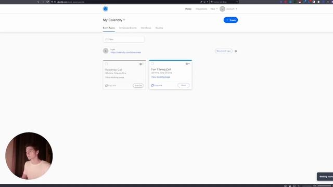Check the 1 on 1 Setup Call checkbox

(x=152, y=63)
